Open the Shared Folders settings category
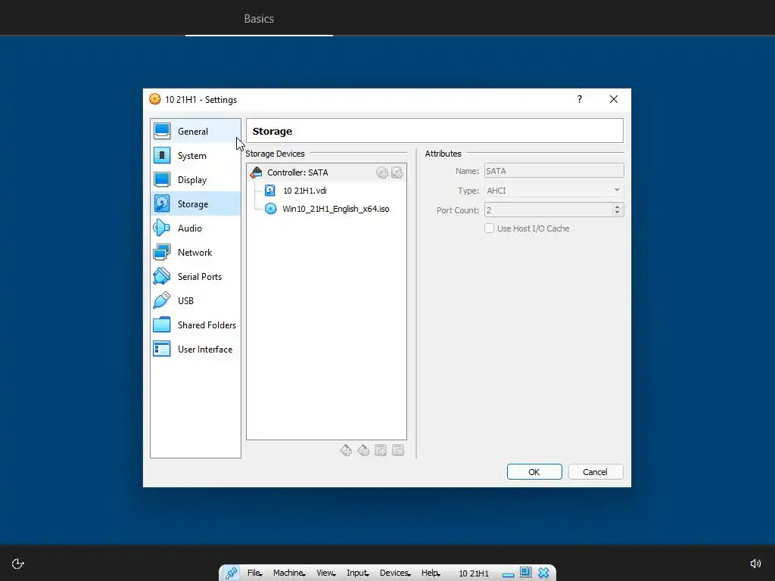Viewport: 775px width, 581px height. 195,325
